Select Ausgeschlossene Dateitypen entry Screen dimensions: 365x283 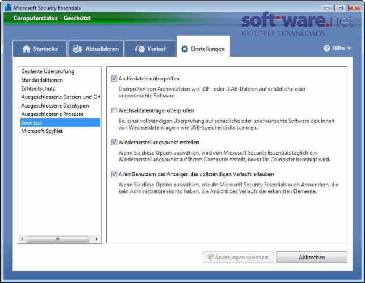[x=60, y=106]
